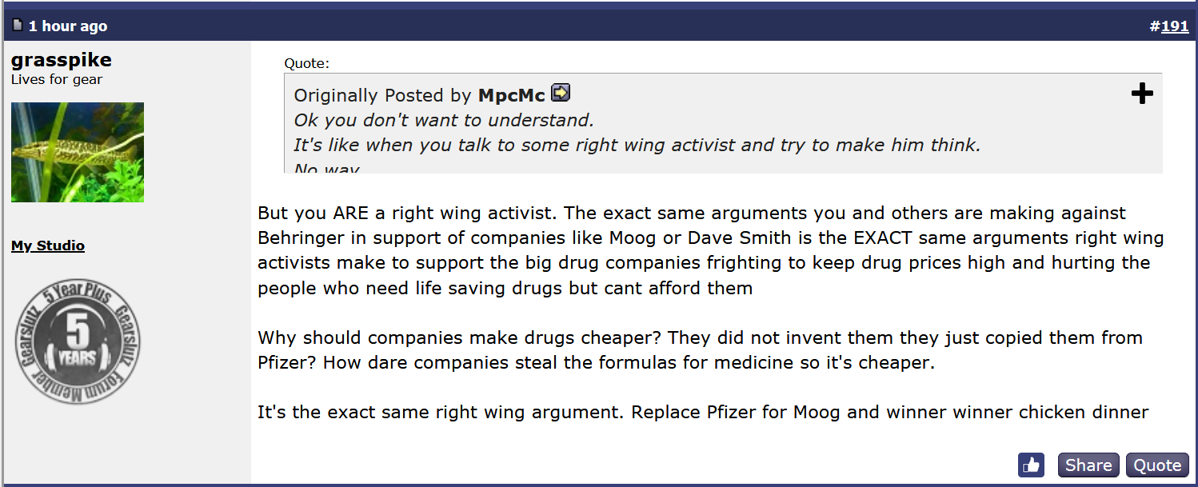Open post permalink #191

tap(1175, 26)
